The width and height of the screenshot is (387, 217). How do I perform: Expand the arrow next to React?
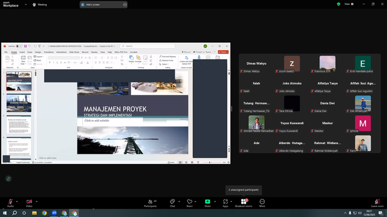[x=195, y=201]
